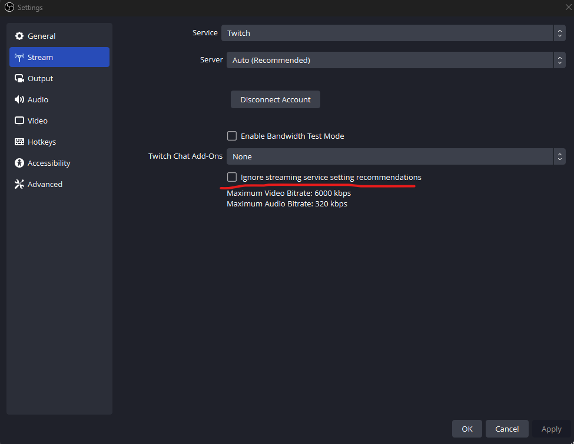The height and width of the screenshot is (444, 574).
Task: Enable Bandwidth Test Mode checkbox
Action: (x=232, y=136)
